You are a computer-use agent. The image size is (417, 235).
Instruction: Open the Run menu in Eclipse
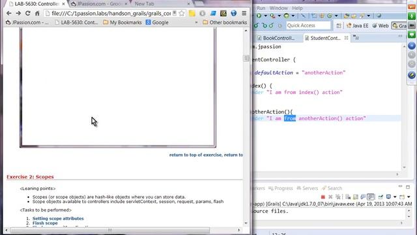[x=261, y=8]
